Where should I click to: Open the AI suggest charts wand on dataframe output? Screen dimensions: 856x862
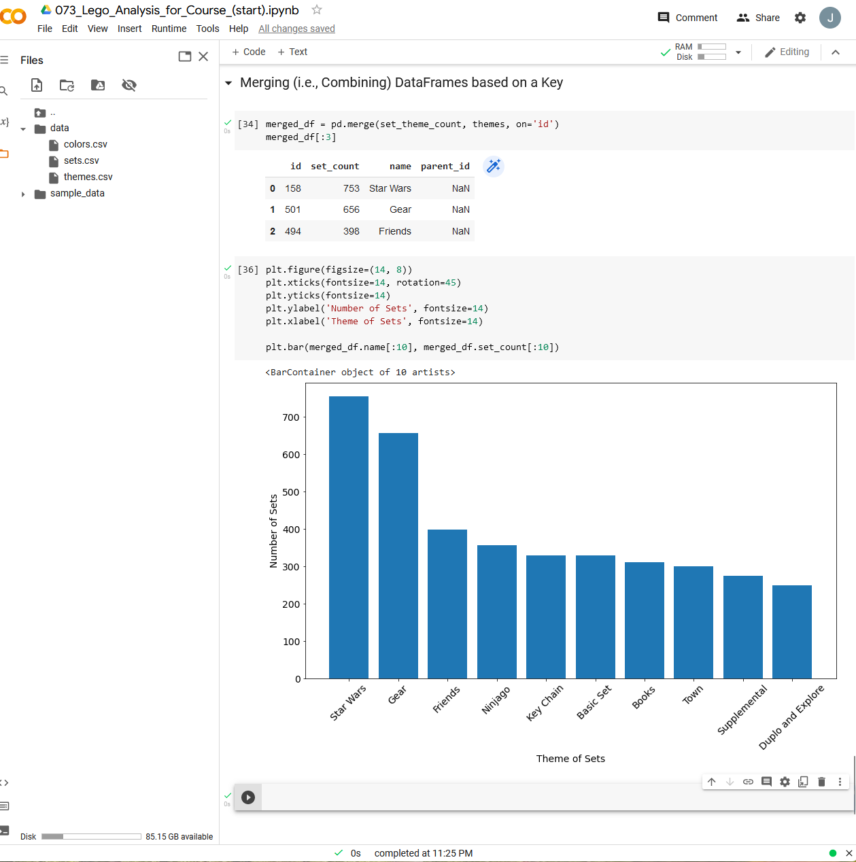[x=494, y=166]
